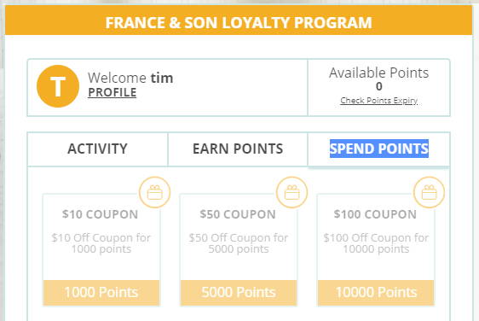This screenshot has height=321, width=479.
Task: Click the gift icon on $100 coupon
Action: (430, 192)
